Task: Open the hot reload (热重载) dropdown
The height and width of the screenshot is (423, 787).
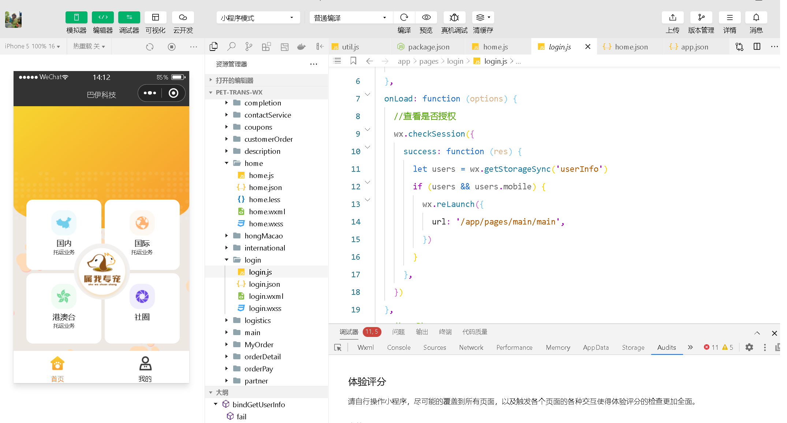Action: [x=89, y=47]
